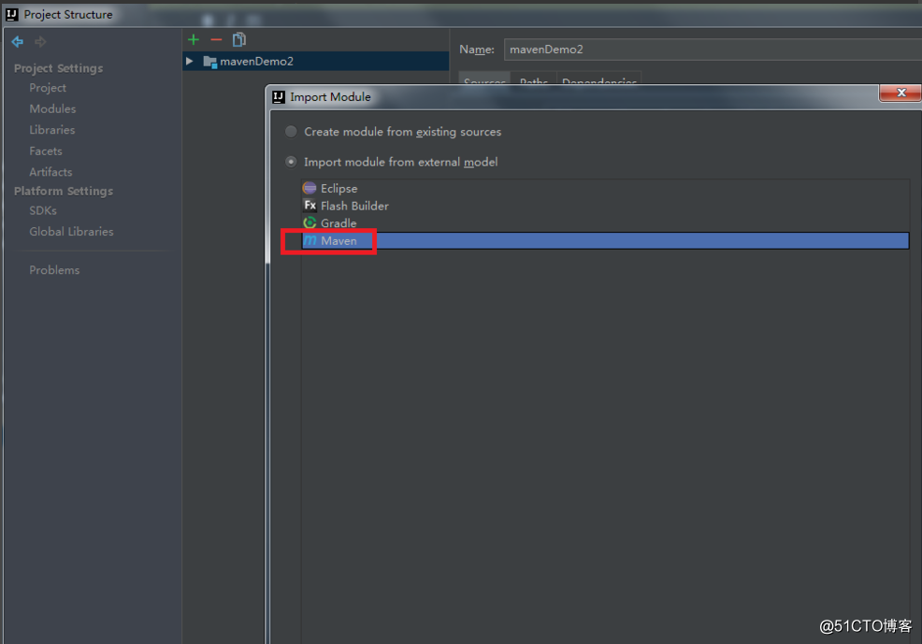
Task: Select the mavenDemo2 module row
Action: click(x=316, y=61)
